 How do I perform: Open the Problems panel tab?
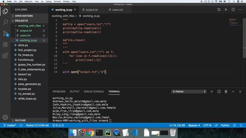pyautogui.click(x=59, y=92)
